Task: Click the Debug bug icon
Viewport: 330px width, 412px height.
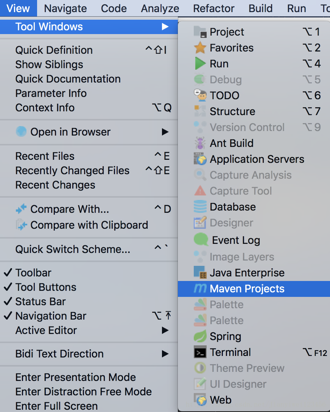Action: click(x=200, y=80)
